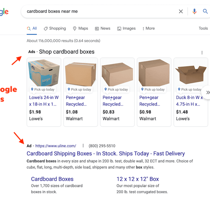The height and width of the screenshot is (202, 210).
Task: Select the Duck 8-in open box product image
Action: click(x=191, y=73)
